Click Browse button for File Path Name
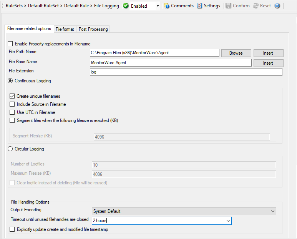This screenshot has width=297, height=239. (x=236, y=53)
